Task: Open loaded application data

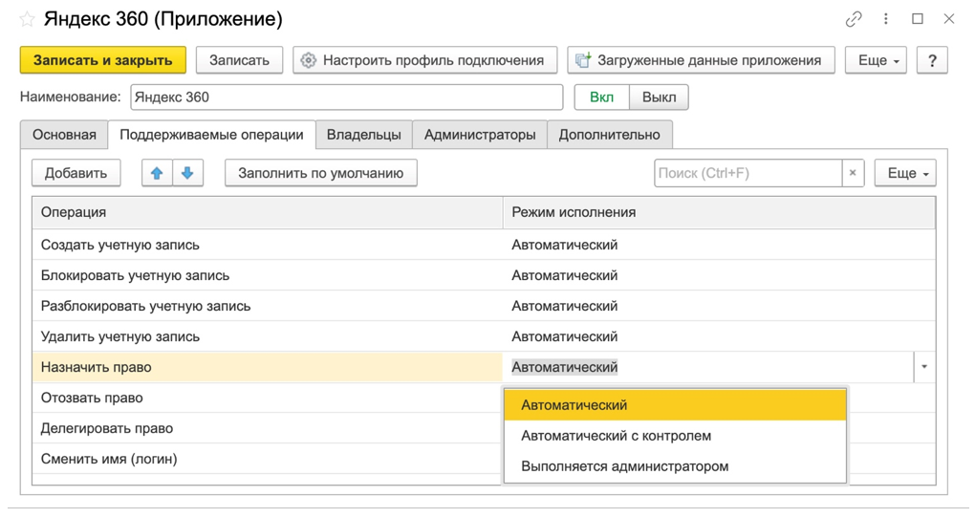Action: [x=700, y=60]
